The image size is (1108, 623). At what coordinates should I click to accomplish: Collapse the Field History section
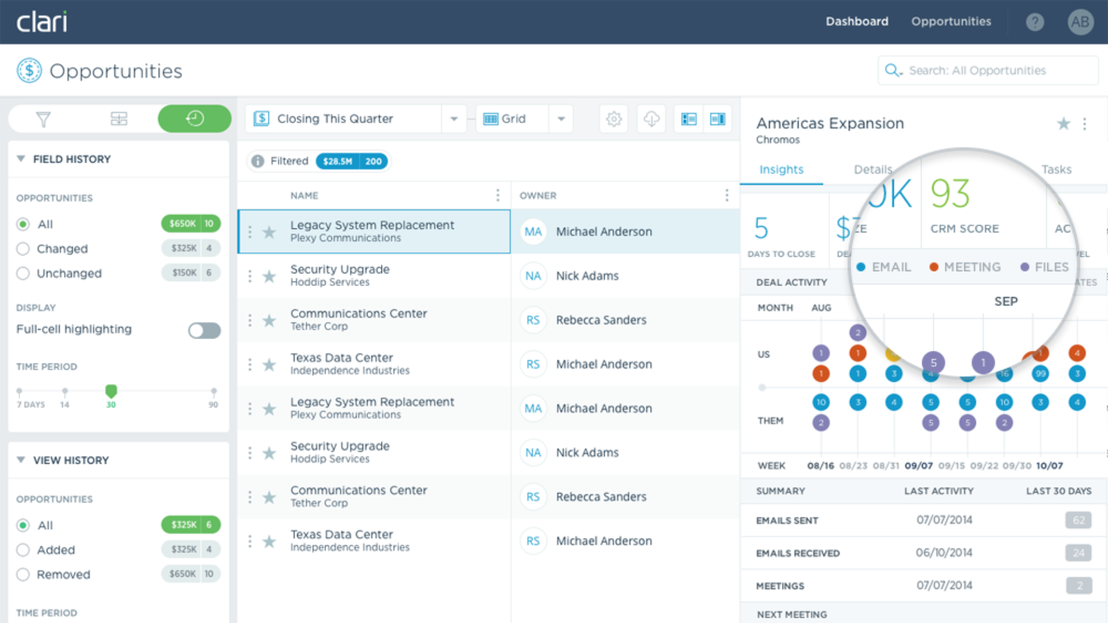coord(21,159)
